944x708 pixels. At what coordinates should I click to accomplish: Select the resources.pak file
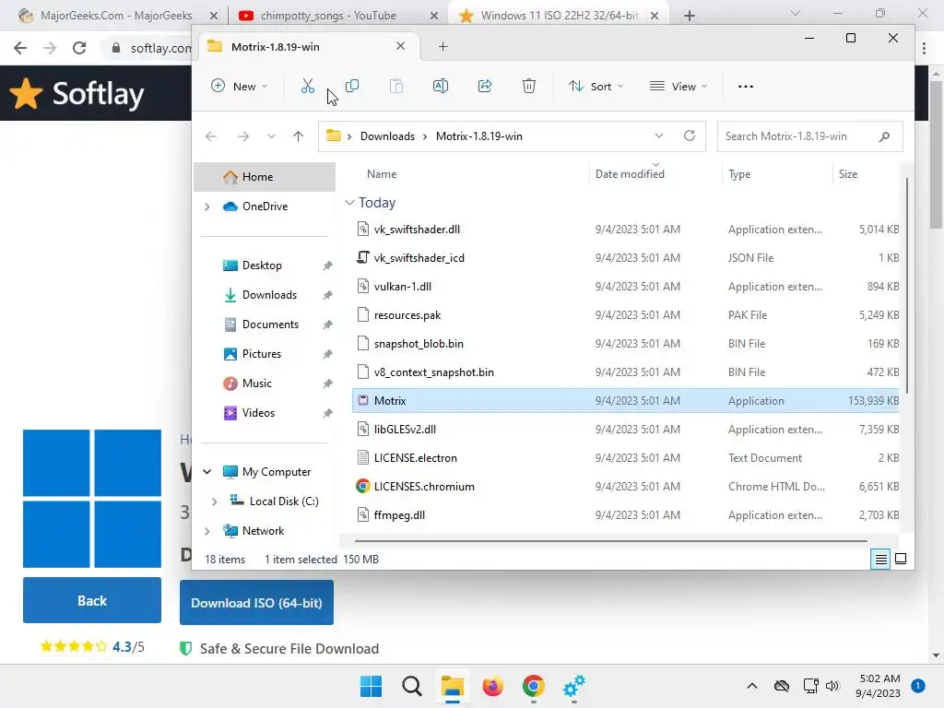click(x=625, y=315)
